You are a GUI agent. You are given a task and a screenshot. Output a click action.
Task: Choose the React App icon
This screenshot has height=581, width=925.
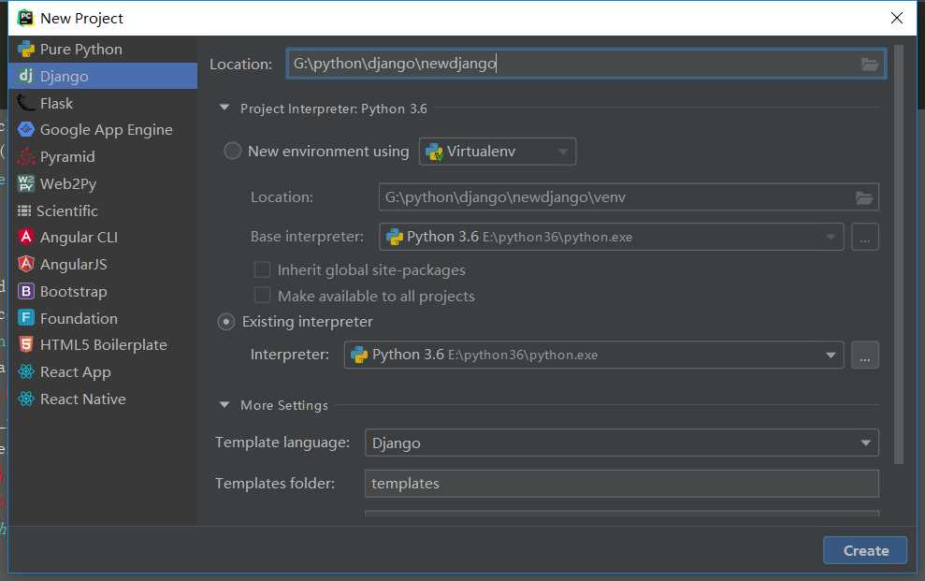coord(26,371)
